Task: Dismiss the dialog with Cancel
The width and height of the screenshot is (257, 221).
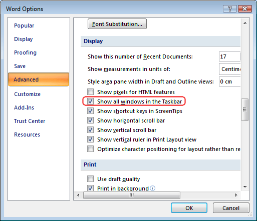Action: click(231, 208)
